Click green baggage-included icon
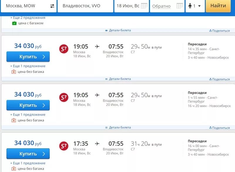The image size is (235, 172). 14,23
